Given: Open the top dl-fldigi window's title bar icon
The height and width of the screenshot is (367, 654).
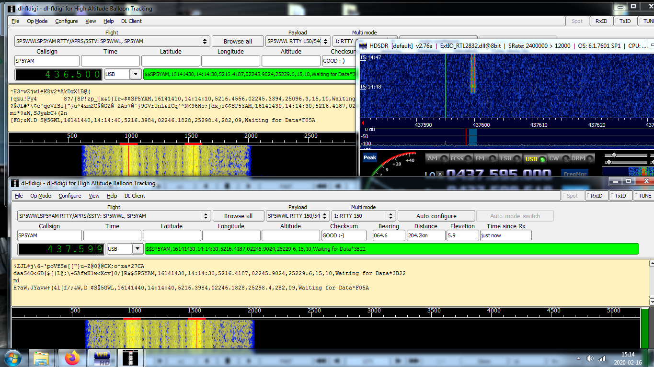Looking at the screenshot, I should pyautogui.click(x=11, y=8).
